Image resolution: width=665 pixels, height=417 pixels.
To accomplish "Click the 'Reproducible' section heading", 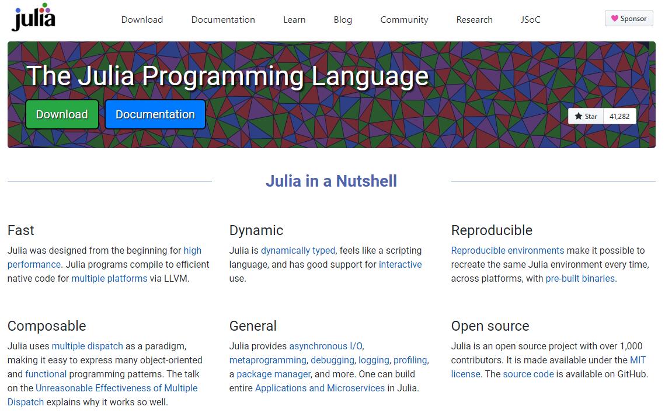I will [x=492, y=230].
